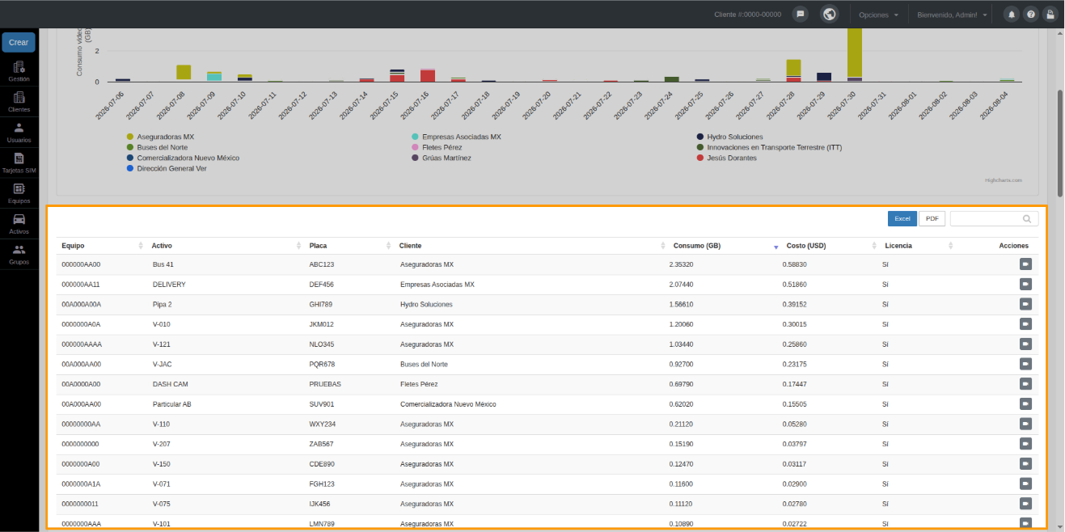1065x532 pixels.
Task: Open the video action for DELIVERY row
Action: click(1025, 284)
